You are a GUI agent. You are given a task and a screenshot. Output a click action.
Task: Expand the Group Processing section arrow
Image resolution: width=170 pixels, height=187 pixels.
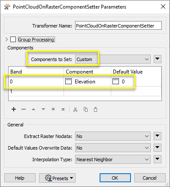click(6, 39)
